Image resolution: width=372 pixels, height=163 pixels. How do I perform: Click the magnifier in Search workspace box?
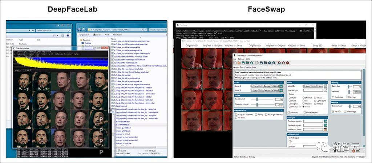click(69, 30)
